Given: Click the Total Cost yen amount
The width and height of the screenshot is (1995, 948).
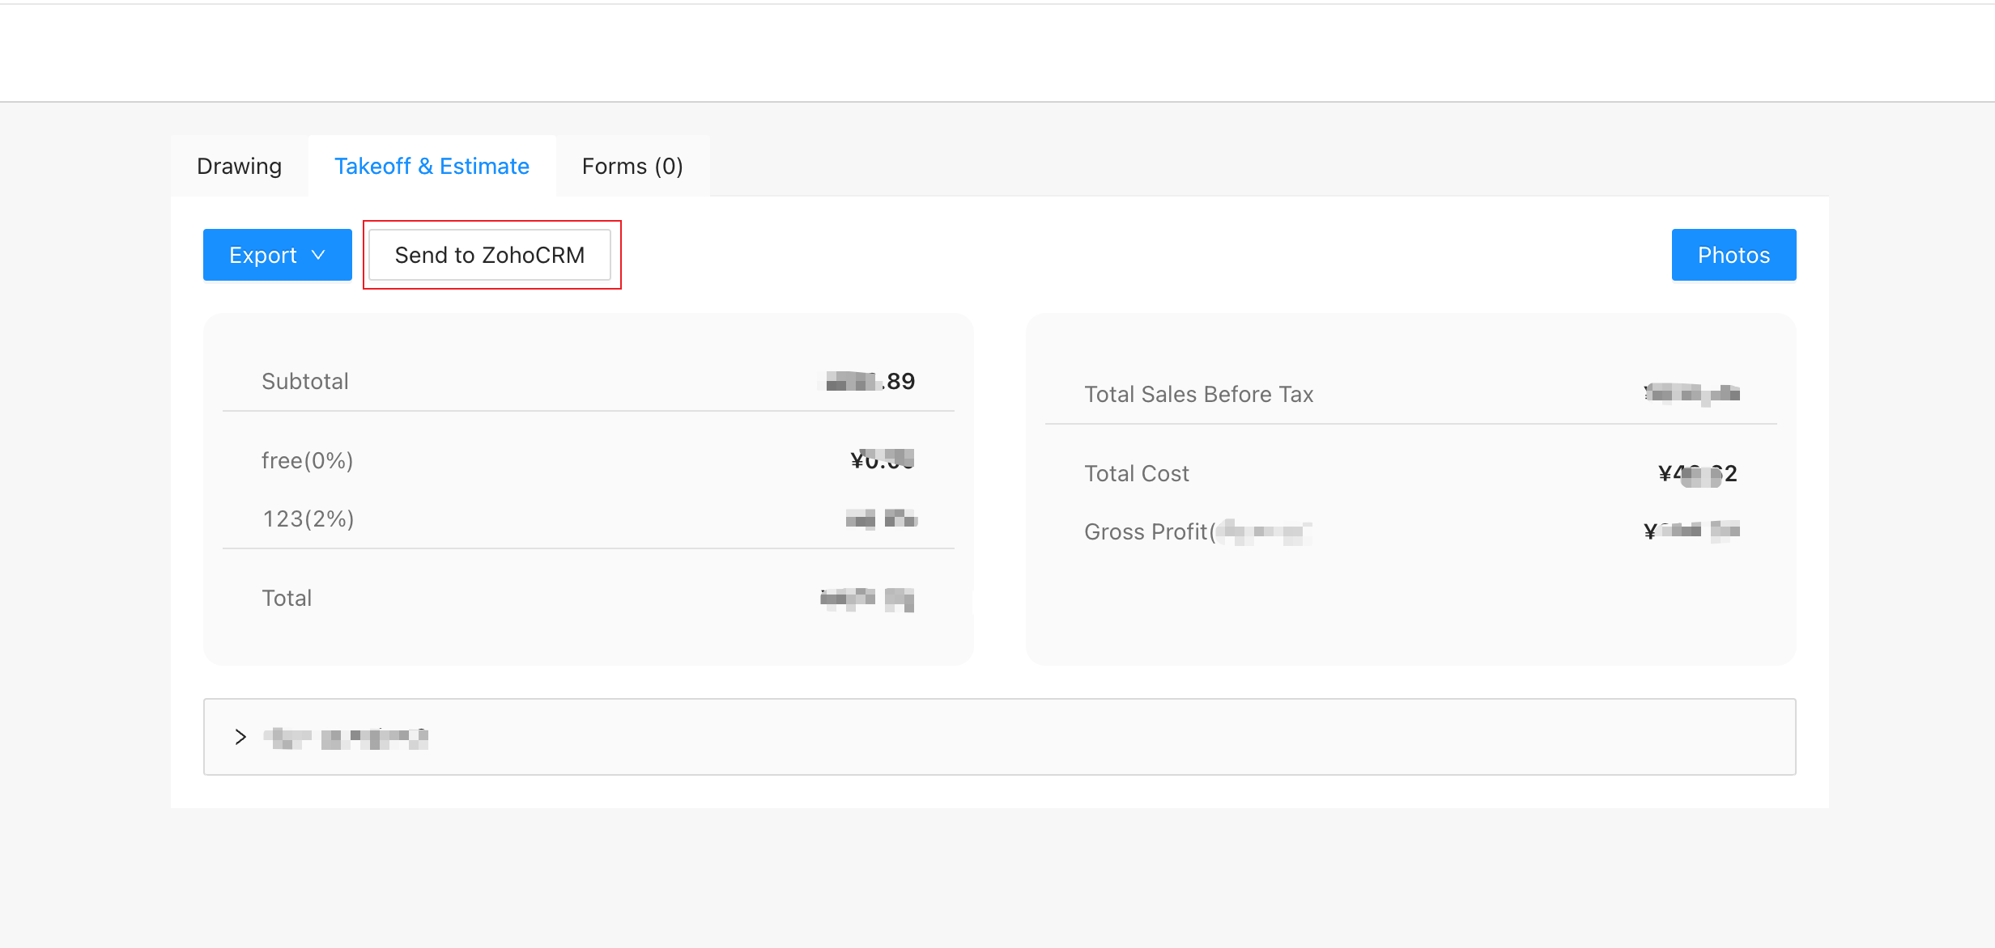Looking at the screenshot, I should coord(1698,473).
